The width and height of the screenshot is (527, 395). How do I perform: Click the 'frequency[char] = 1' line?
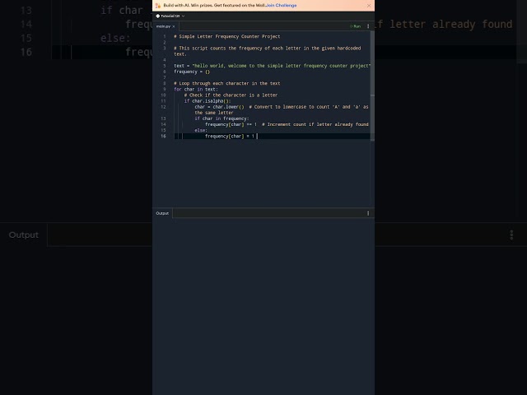230,137
